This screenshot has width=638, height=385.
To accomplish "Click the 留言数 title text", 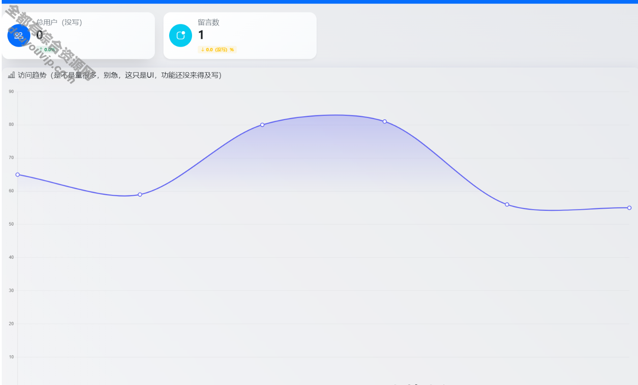I will coord(208,22).
